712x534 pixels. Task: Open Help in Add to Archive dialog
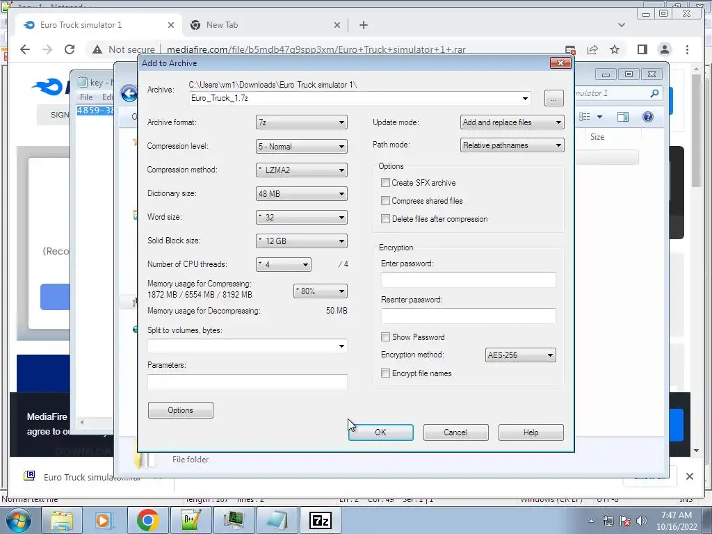pyautogui.click(x=531, y=432)
